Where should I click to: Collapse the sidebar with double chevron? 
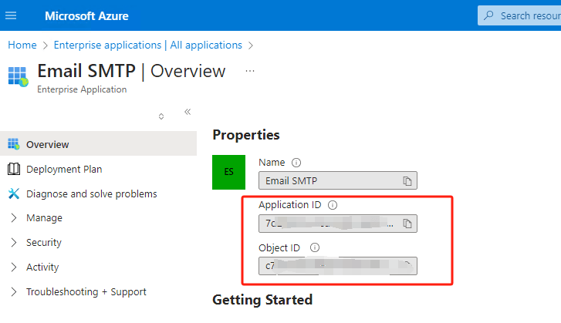[x=188, y=112]
